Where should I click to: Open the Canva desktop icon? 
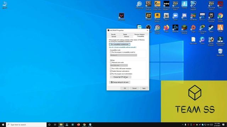click(202, 40)
